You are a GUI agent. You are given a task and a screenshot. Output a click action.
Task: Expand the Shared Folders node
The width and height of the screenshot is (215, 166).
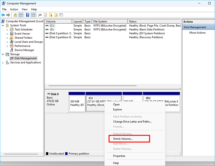pyautogui.click(x=7, y=38)
